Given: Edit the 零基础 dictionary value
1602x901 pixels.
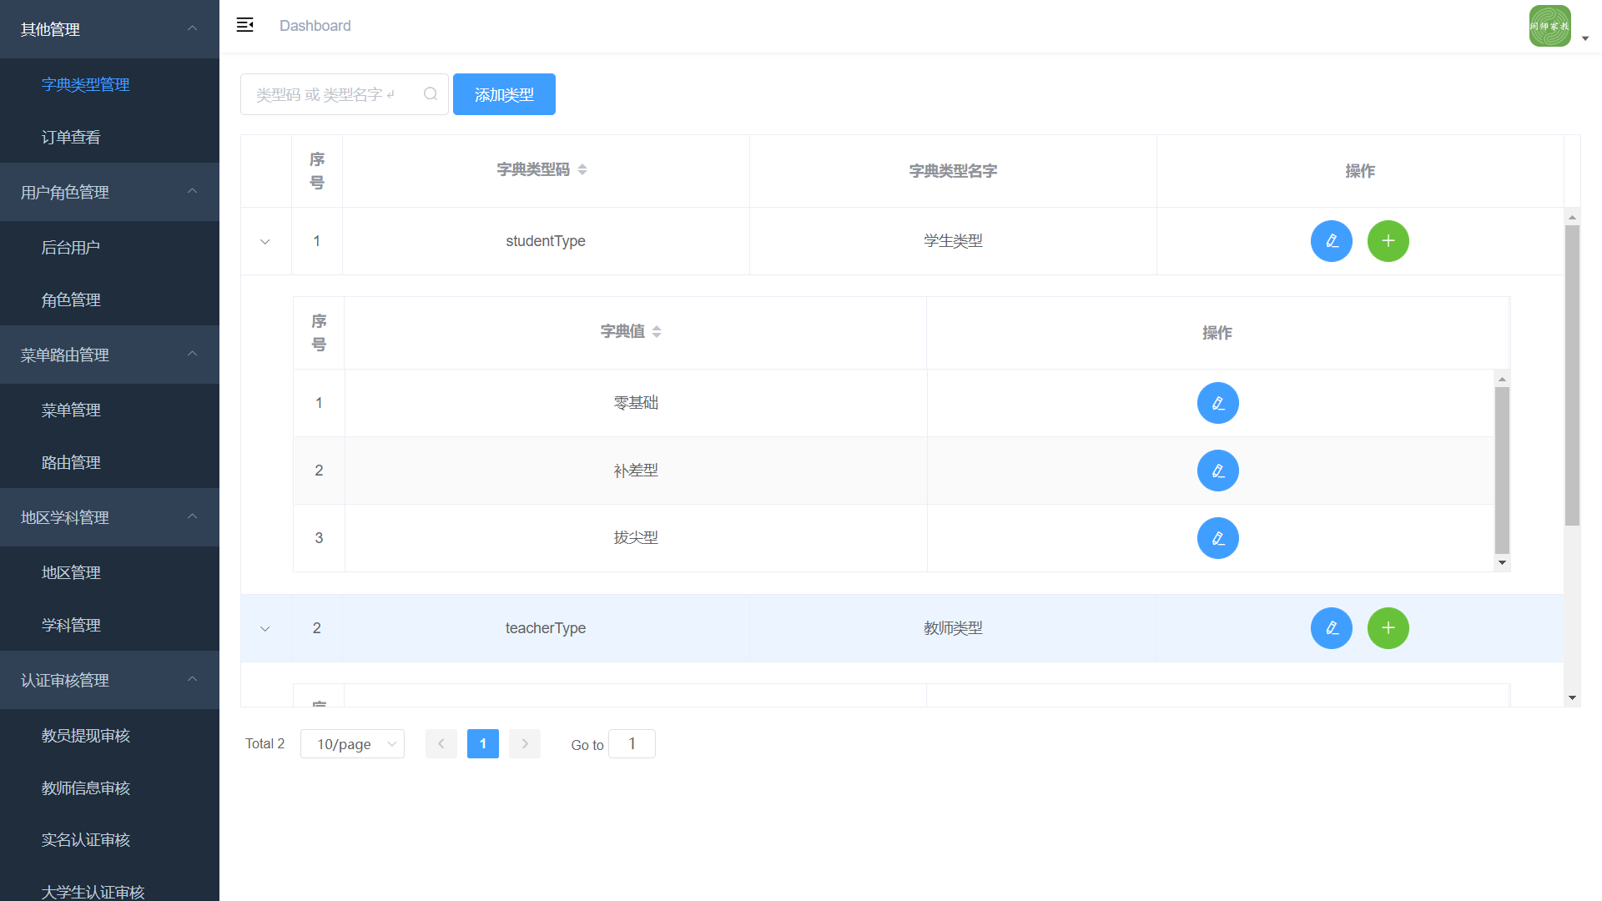Looking at the screenshot, I should pos(1217,403).
